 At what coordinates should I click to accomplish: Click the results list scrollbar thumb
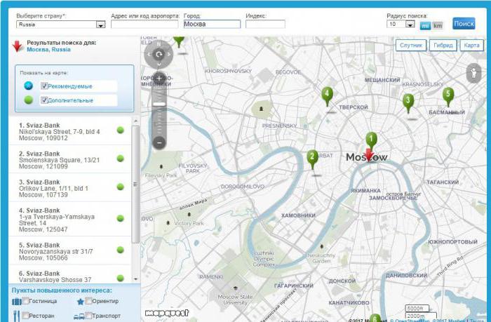tap(135, 185)
